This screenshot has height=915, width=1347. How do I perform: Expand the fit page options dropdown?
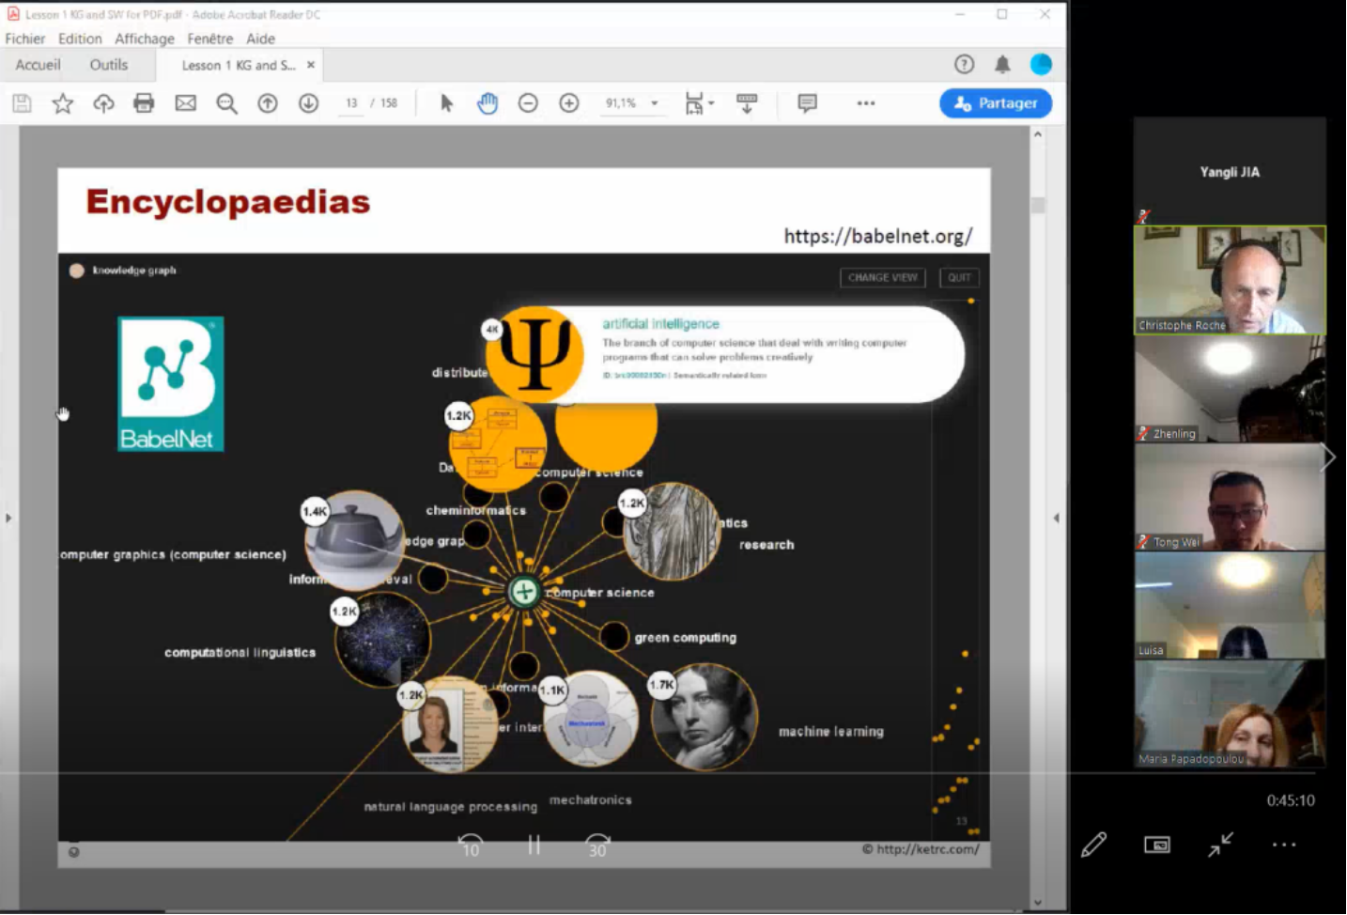coord(711,103)
